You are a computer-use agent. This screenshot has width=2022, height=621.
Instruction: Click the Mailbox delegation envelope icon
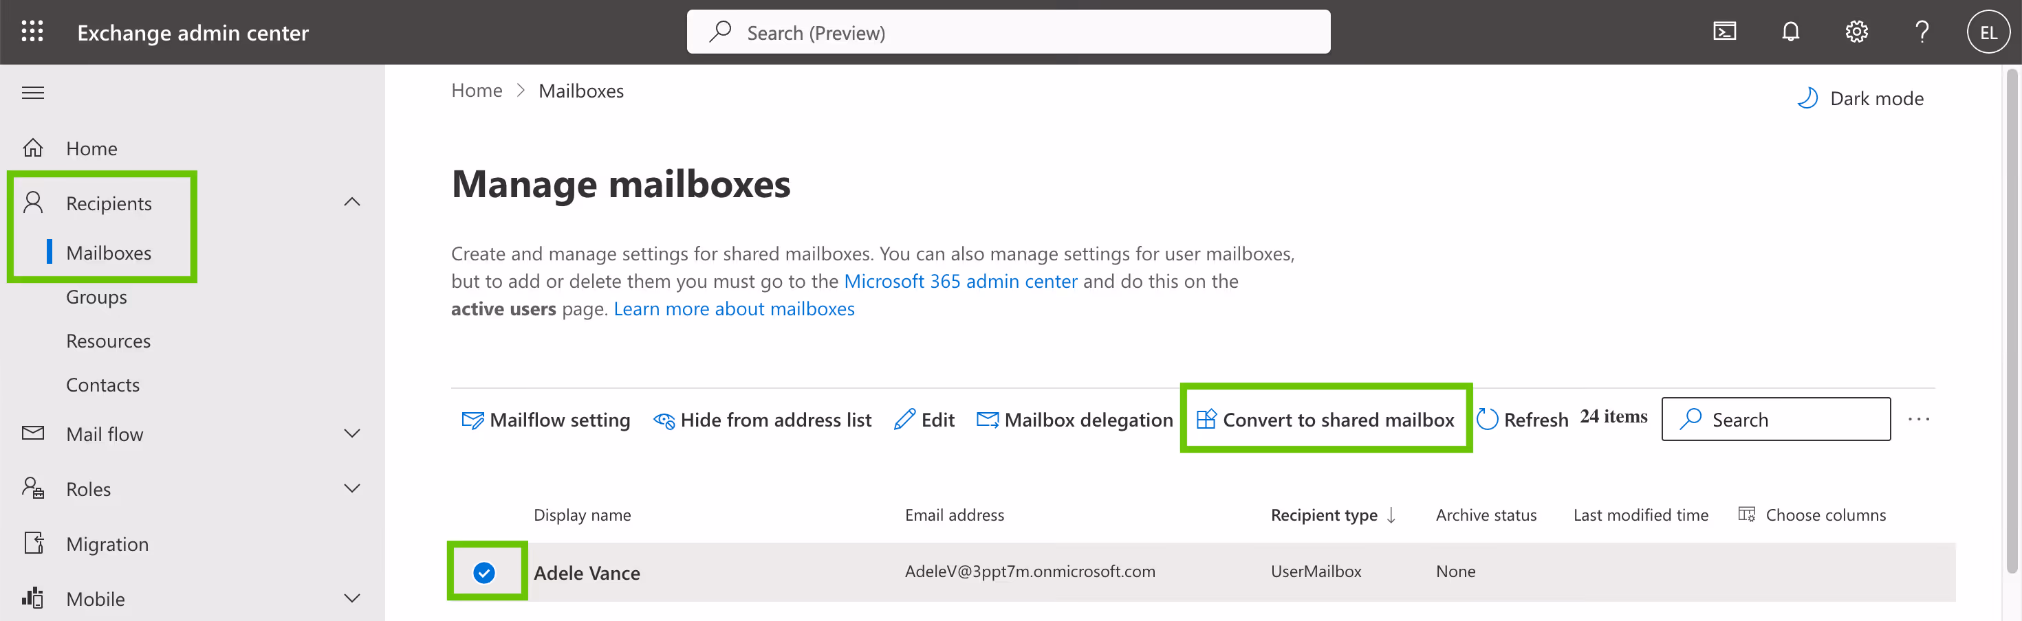pos(988,419)
